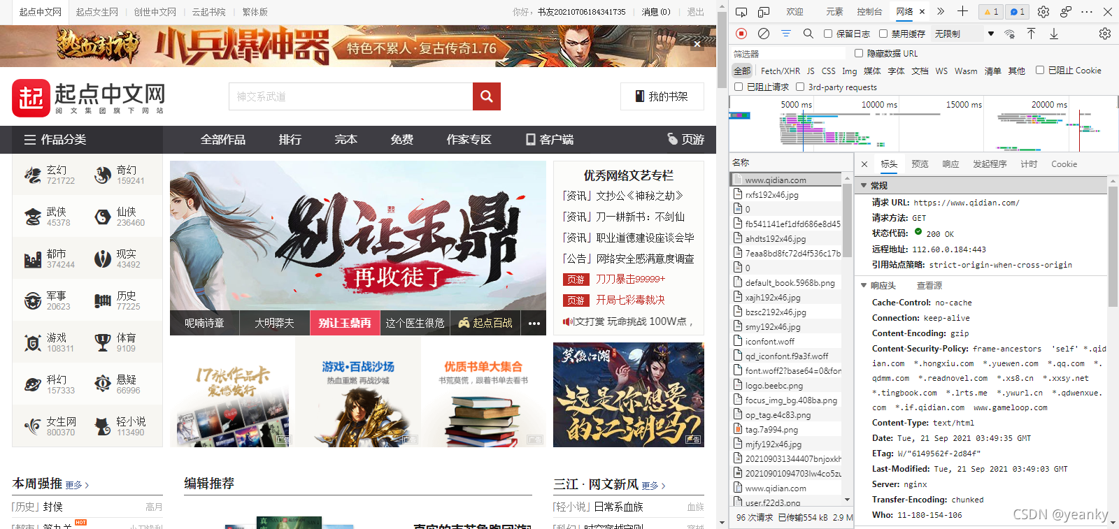Open 武侠 category icon in sidebar

(33, 217)
